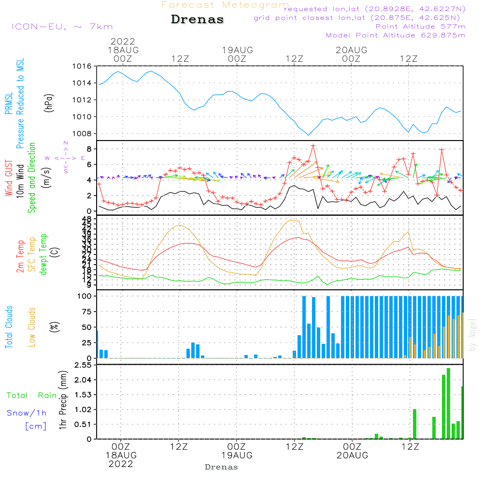Viewport: 483px width, 483px height.
Task: Click the requested lon,lat coordinates text
Action: pyautogui.click(x=375, y=9)
